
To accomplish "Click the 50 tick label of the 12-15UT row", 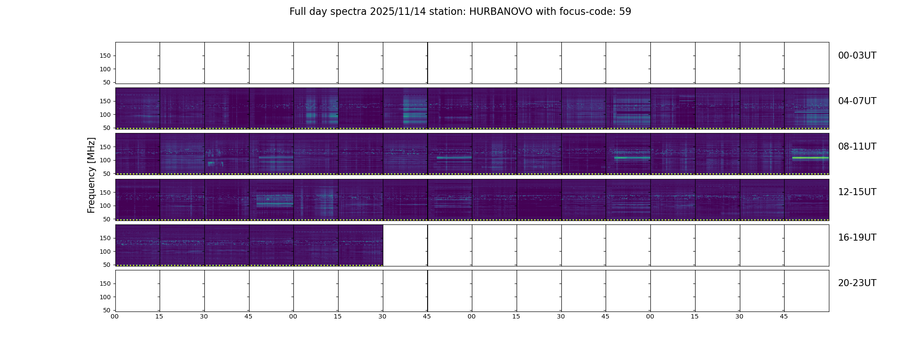I will tap(107, 219).
